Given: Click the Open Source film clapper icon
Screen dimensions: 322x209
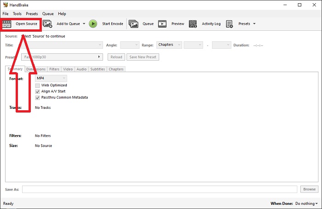Looking at the screenshot, I should (x=7, y=24).
